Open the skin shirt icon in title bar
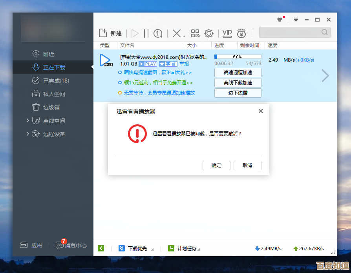This screenshot has width=351, height=273. 280,20
